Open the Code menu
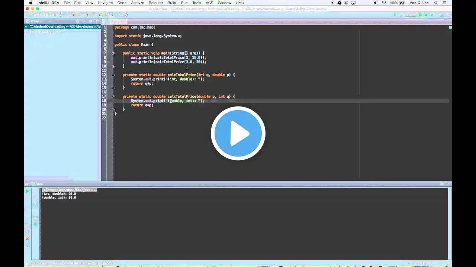Viewport: 476px width, 267px height. point(122,3)
